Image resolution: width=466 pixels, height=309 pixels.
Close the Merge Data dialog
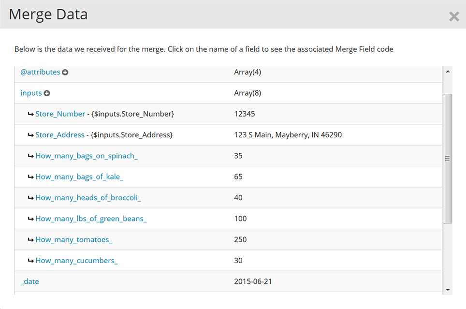pos(454,16)
